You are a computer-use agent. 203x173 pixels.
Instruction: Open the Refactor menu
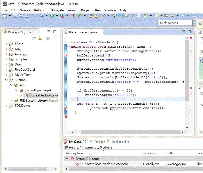point(40,10)
